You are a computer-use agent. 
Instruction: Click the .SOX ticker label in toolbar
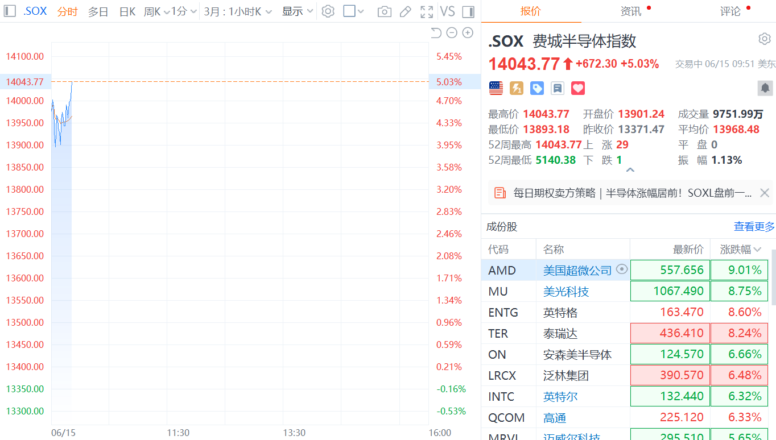[35, 11]
